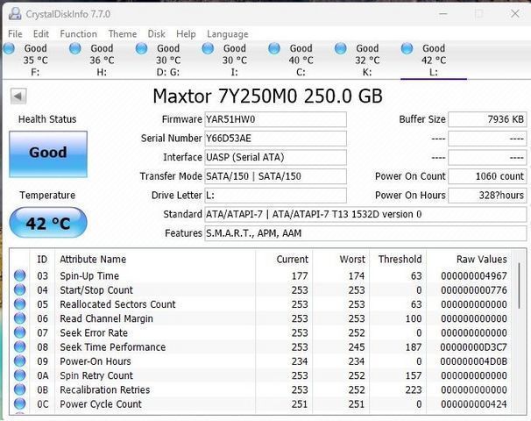Select the status orb for drive K:
531x421 pixels.
(x=341, y=49)
